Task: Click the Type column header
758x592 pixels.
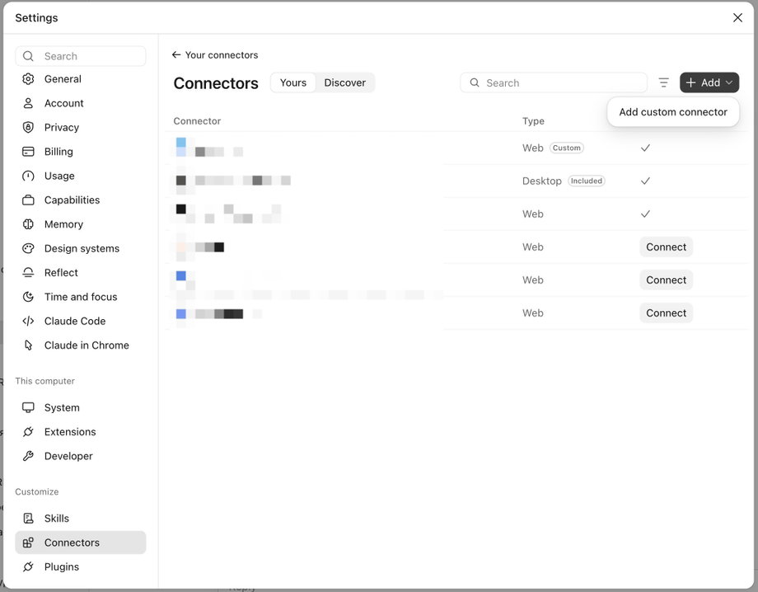Action: tap(533, 121)
